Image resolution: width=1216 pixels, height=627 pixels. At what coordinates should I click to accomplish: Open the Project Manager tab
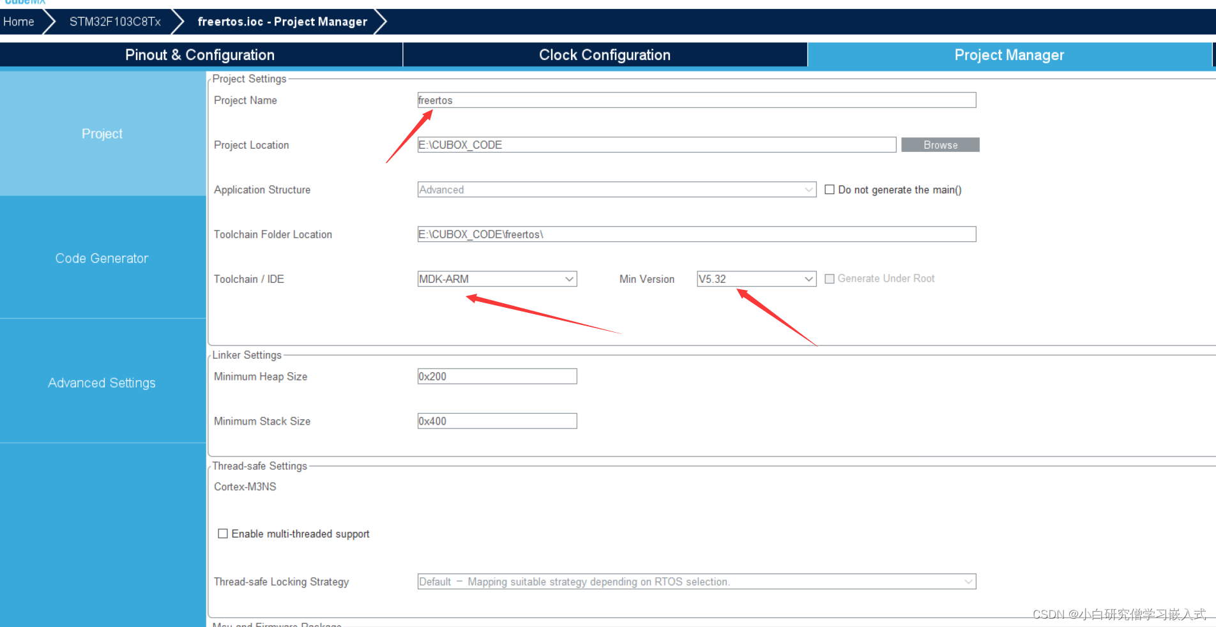click(1009, 55)
